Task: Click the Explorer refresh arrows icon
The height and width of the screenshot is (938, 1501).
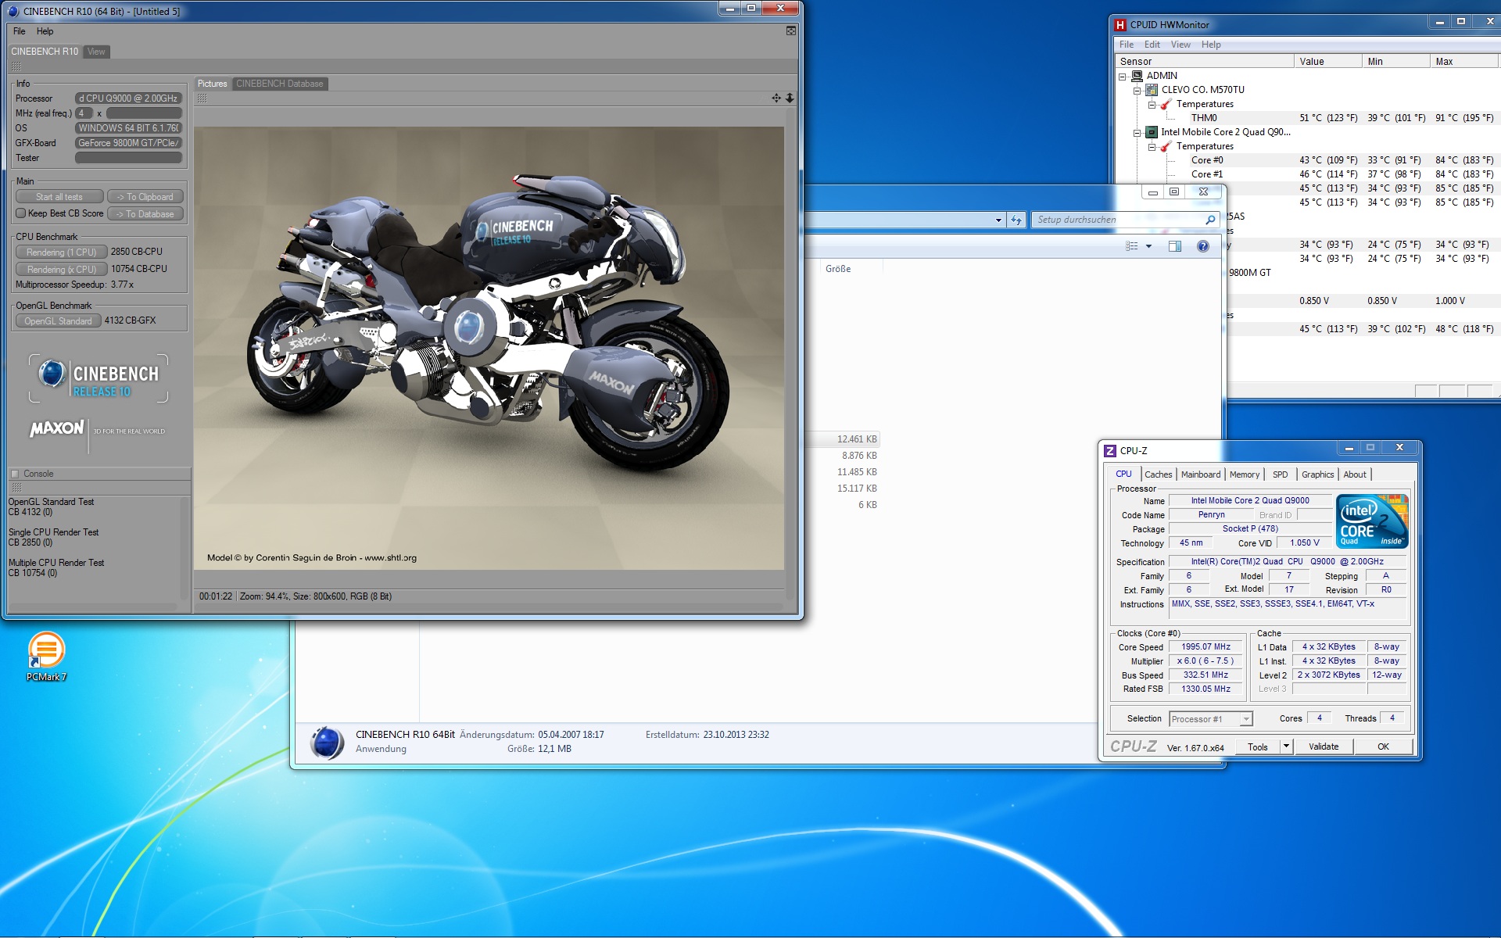Action: click(1016, 220)
